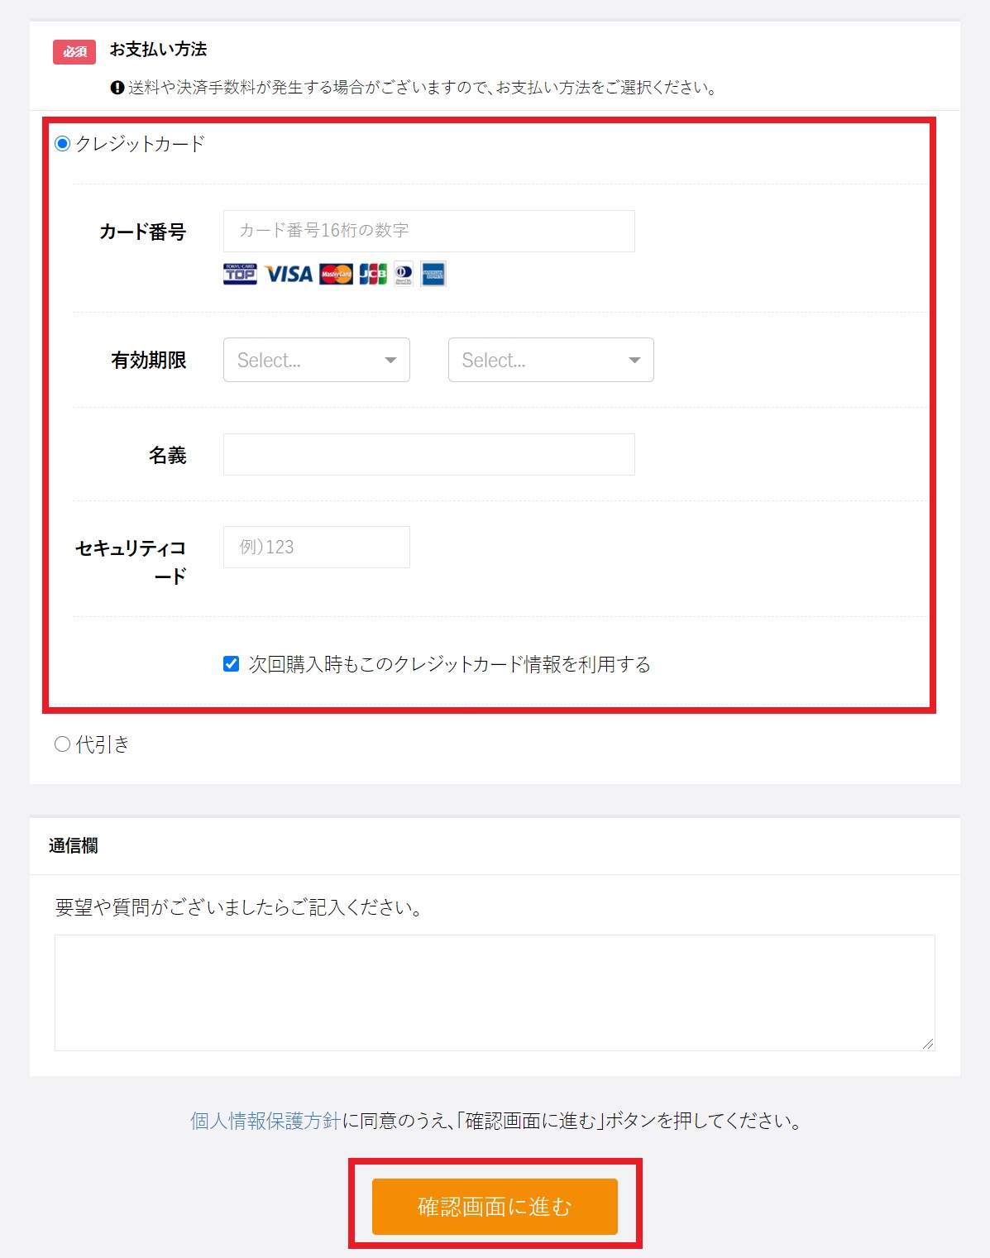Click the VISA card logo
Viewport: 990px width, 1258px height.
pyautogui.click(x=289, y=274)
